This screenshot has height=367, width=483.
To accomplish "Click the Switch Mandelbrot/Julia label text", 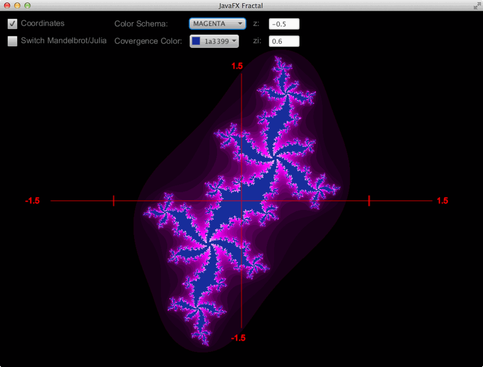I will coord(64,41).
